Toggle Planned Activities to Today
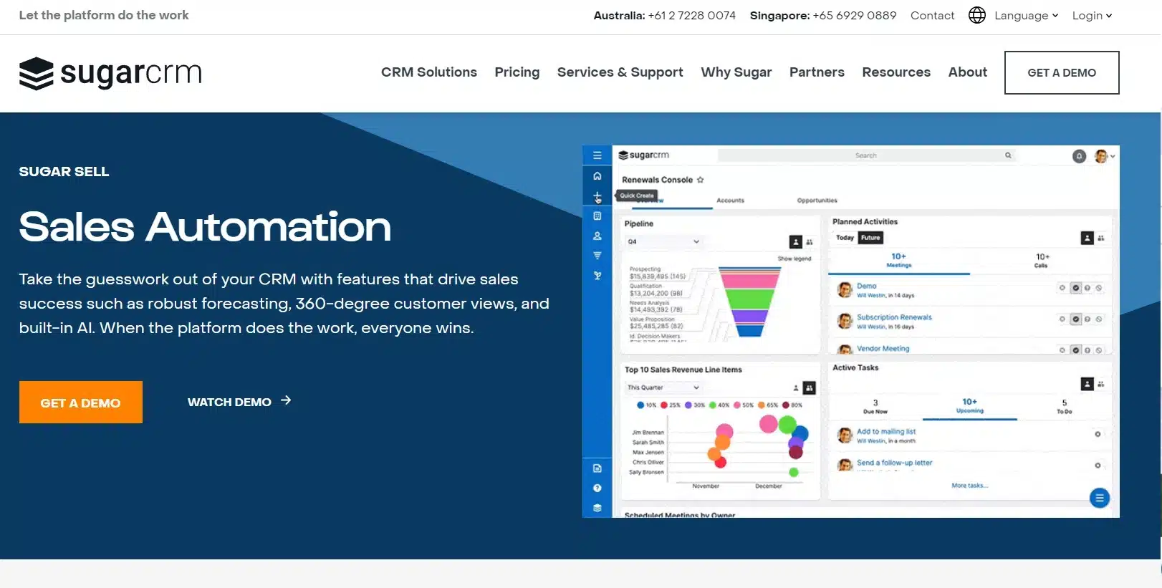Viewport: 1162px width, 588px height. [845, 238]
